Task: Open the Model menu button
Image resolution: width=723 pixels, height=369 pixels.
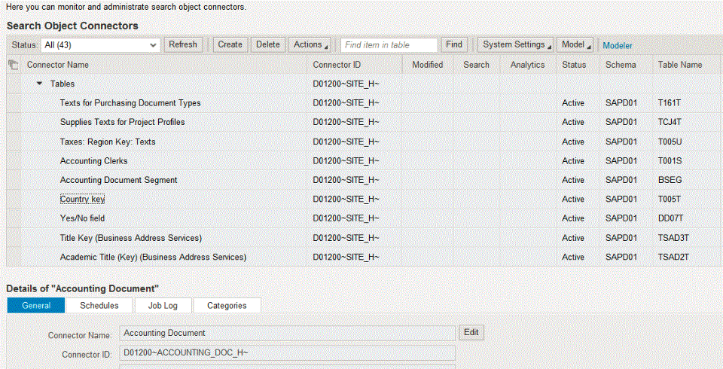Action: pyautogui.click(x=575, y=44)
